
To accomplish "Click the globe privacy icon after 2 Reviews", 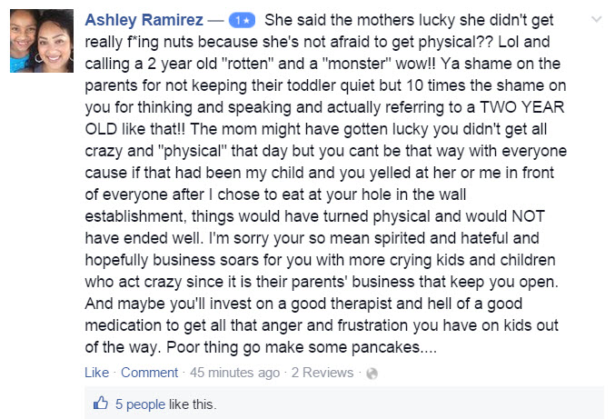I will [371, 374].
